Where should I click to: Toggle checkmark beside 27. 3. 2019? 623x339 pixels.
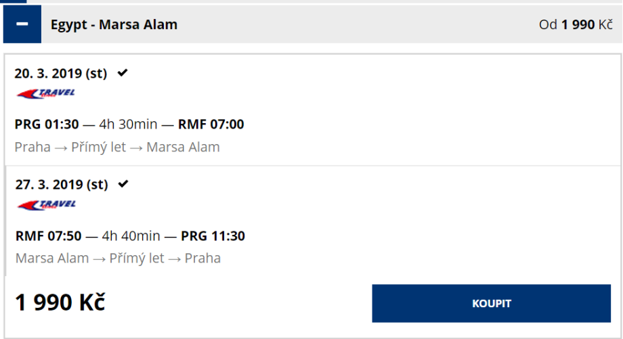click(x=123, y=183)
